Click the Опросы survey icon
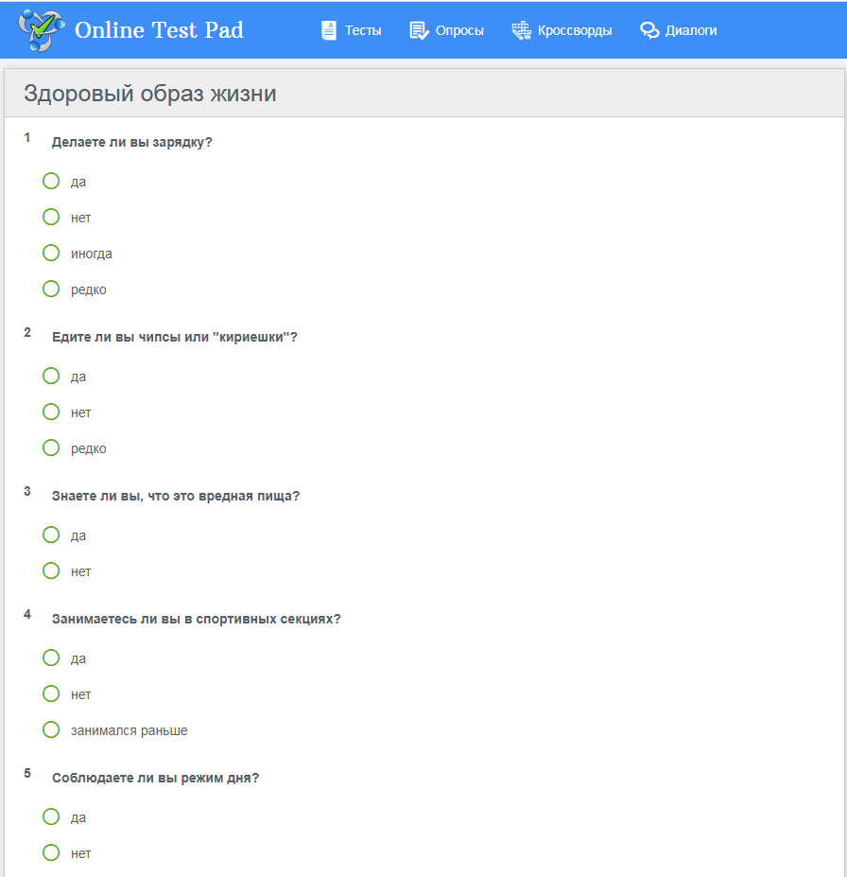The image size is (847, 877). click(x=419, y=30)
